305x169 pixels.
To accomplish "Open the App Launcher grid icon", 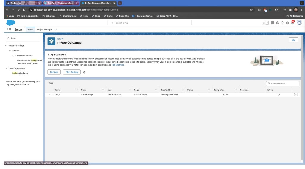I will 9,30.
